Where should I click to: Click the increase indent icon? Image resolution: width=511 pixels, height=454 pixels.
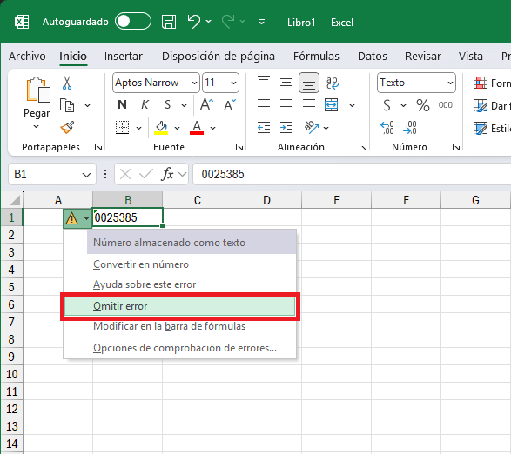click(x=286, y=127)
